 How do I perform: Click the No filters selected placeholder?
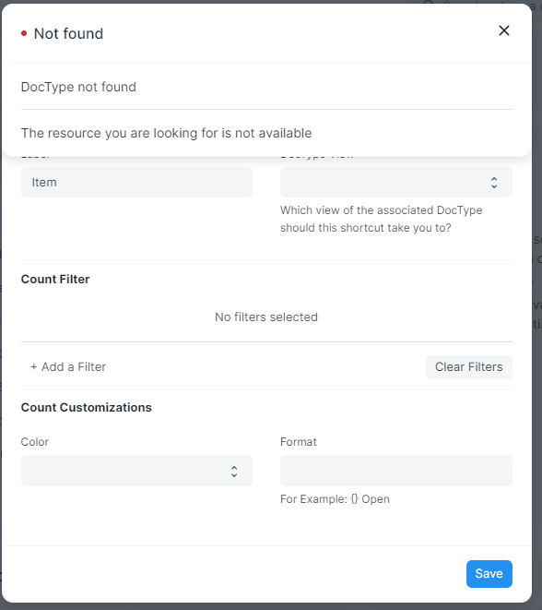pos(266,317)
